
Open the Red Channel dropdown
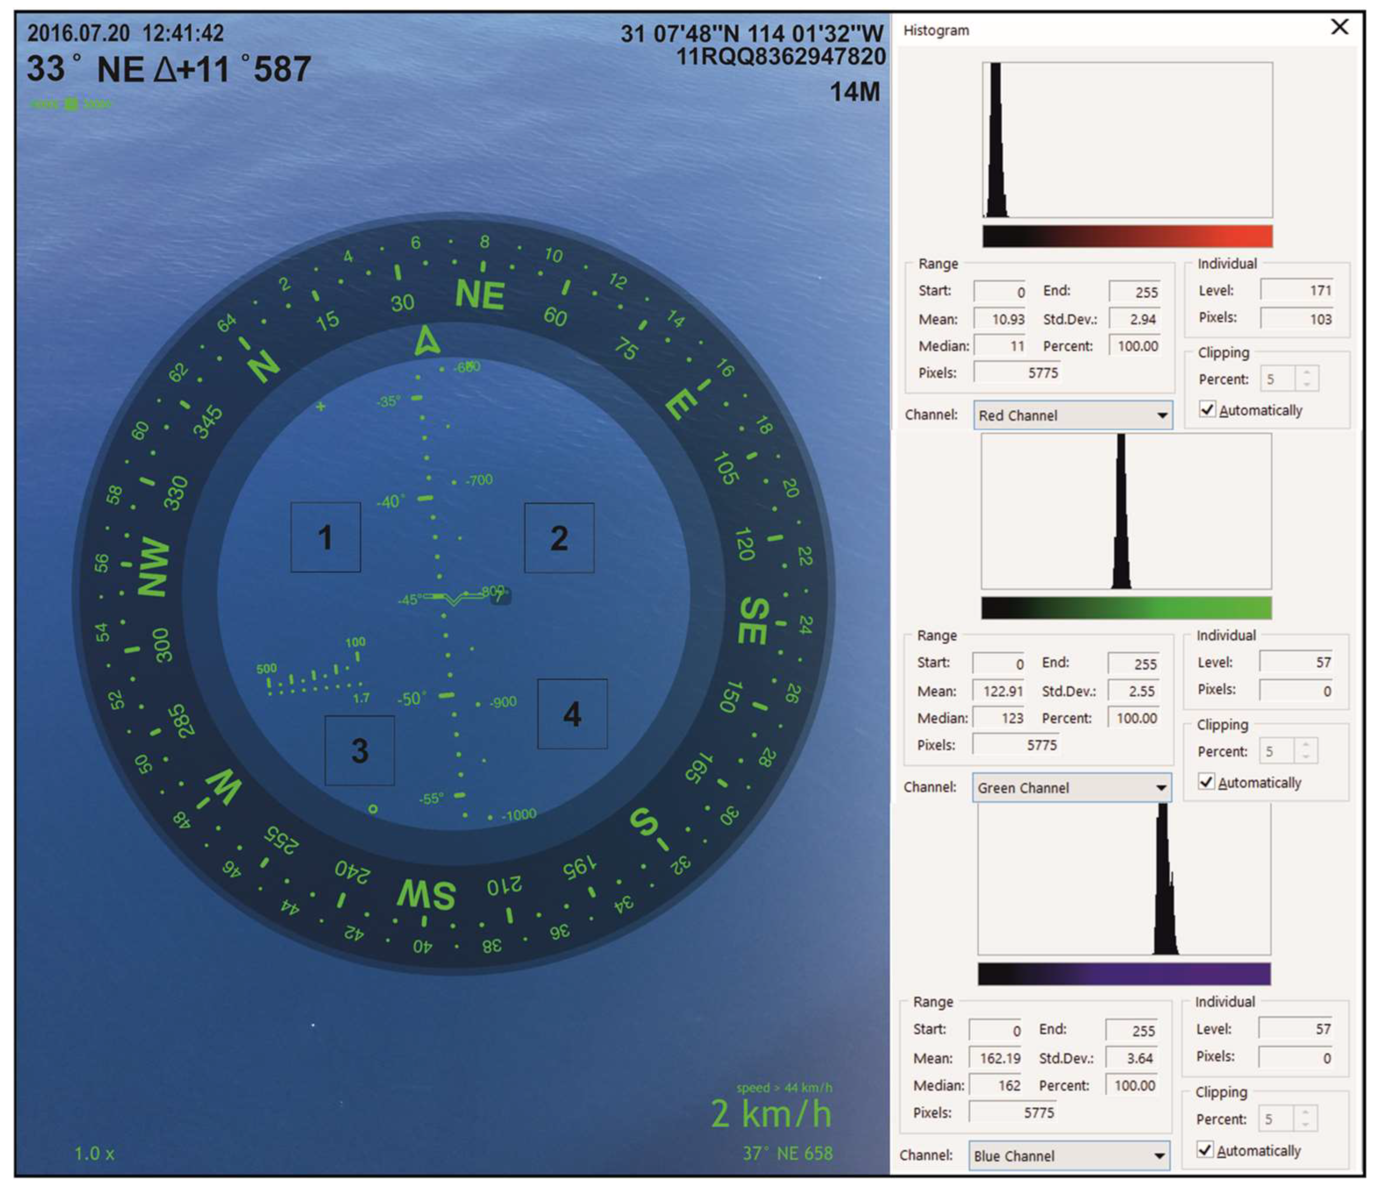pyautogui.click(x=1073, y=415)
